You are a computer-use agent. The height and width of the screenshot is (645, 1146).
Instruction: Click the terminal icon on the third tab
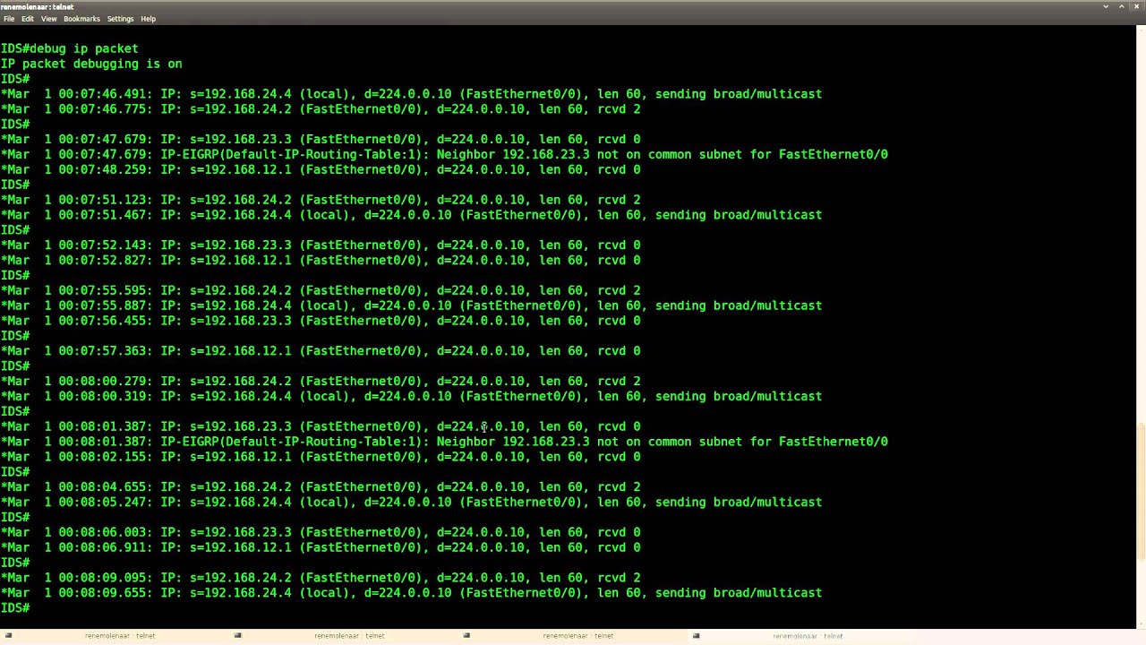point(466,636)
